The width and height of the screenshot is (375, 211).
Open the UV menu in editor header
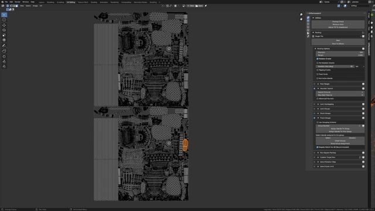click(x=41, y=6)
